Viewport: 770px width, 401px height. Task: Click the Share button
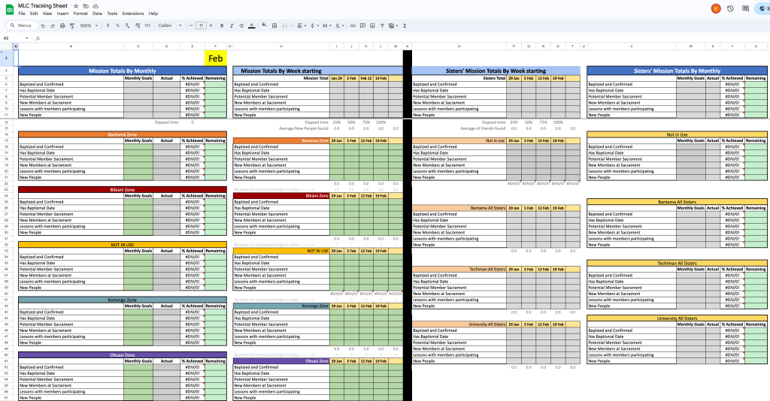coord(762,8)
